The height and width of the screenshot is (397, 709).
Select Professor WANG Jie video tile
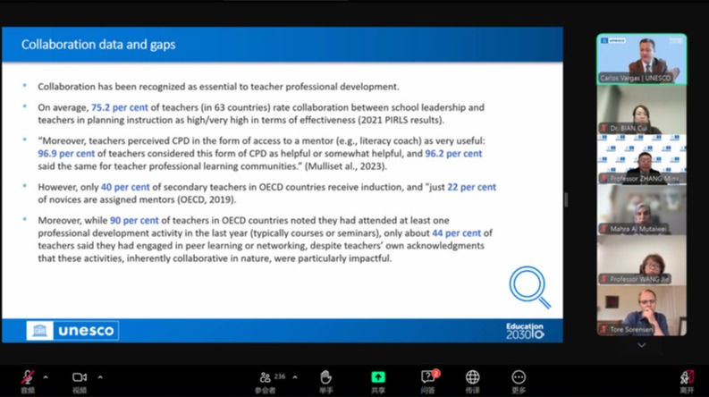click(642, 261)
